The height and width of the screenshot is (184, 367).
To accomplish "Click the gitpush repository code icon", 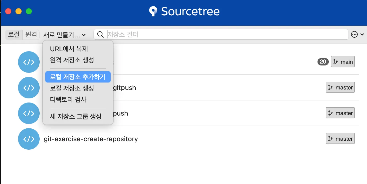I will tap(29, 88).
